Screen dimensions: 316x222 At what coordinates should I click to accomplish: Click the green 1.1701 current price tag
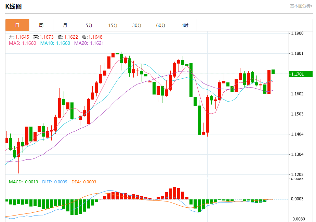(x=300, y=74)
